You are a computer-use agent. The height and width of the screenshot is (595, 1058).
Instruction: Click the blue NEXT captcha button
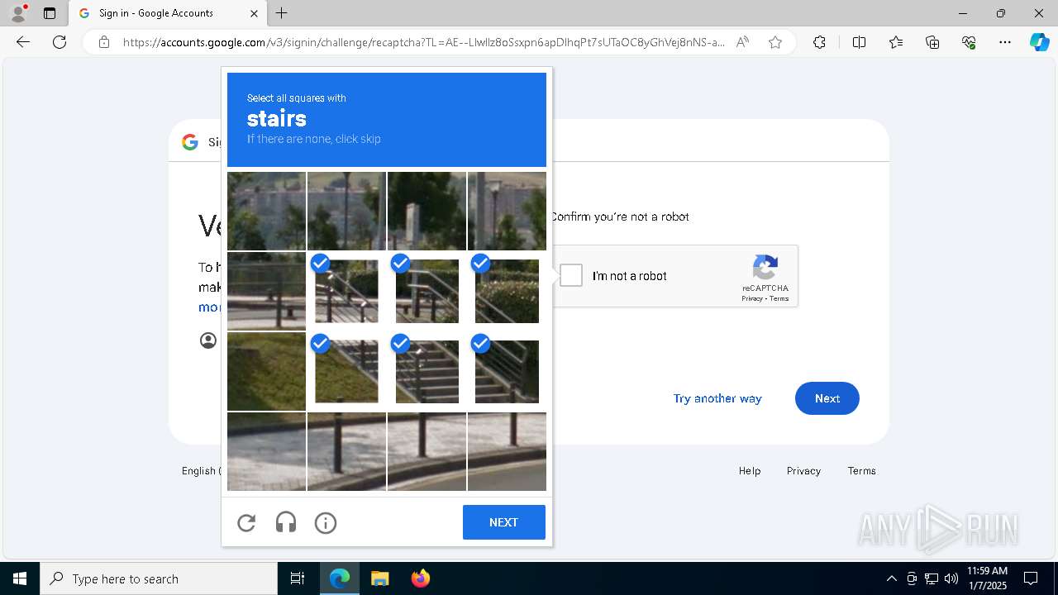coord(504,522)
